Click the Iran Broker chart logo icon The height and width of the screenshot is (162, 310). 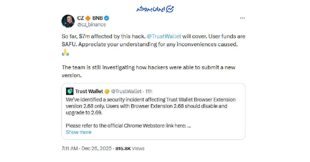pyautogui.click(x=170, y=9)
